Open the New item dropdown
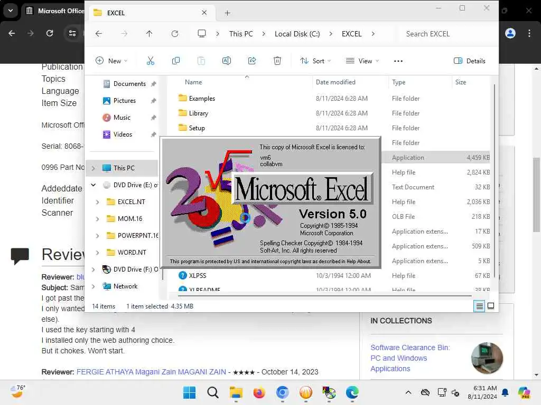 pyautogui.click(x=111, y=61)
